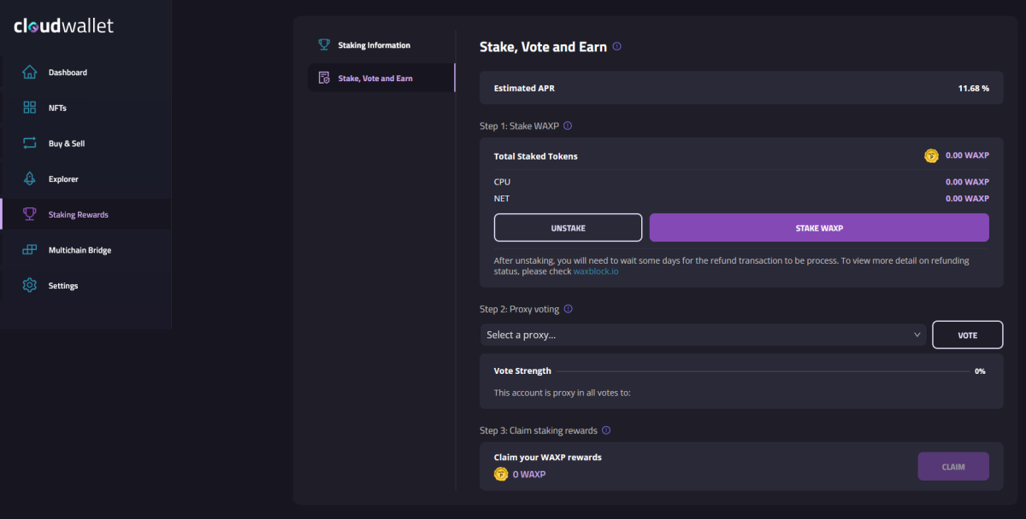The height and width of the screenshot is (519, 1026).
Task: Open Staking Rewards in sidebar
Action: pos(79,214)
